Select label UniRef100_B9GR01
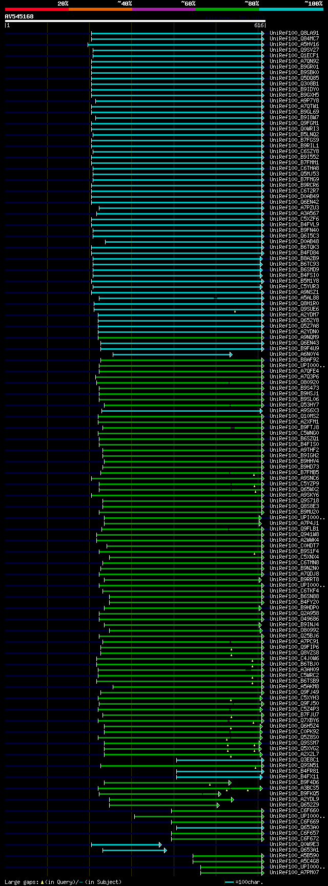328x886 pixels. click(x=294, y=67)
